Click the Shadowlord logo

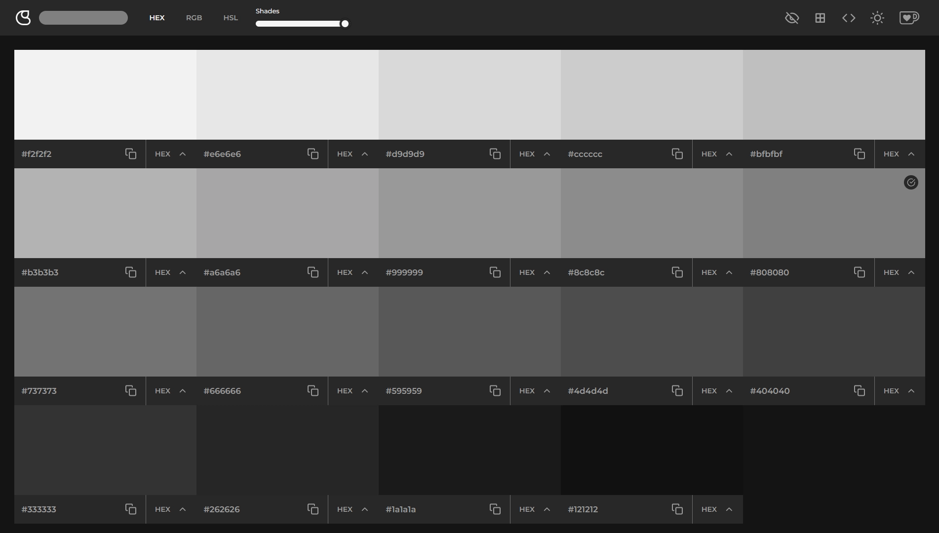coord(23,18)
